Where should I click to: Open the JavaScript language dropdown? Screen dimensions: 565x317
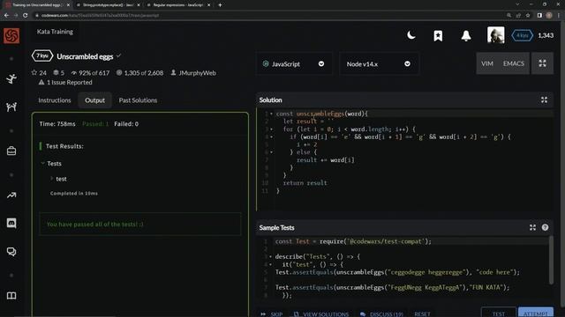(294, 64)
